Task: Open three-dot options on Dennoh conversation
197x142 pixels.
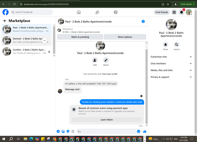Action: pyautogui.click(x=45, y=41)
